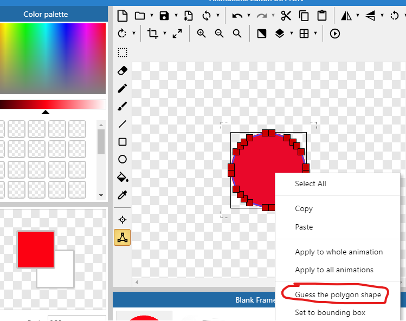Viewport: 406px width, 321px height.
Task: Play the animation preview
Action: pos(335,34)
